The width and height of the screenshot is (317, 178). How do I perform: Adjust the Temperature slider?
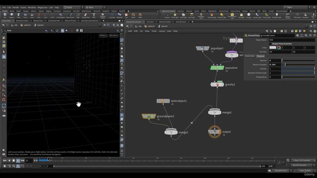tap(298, 77)
